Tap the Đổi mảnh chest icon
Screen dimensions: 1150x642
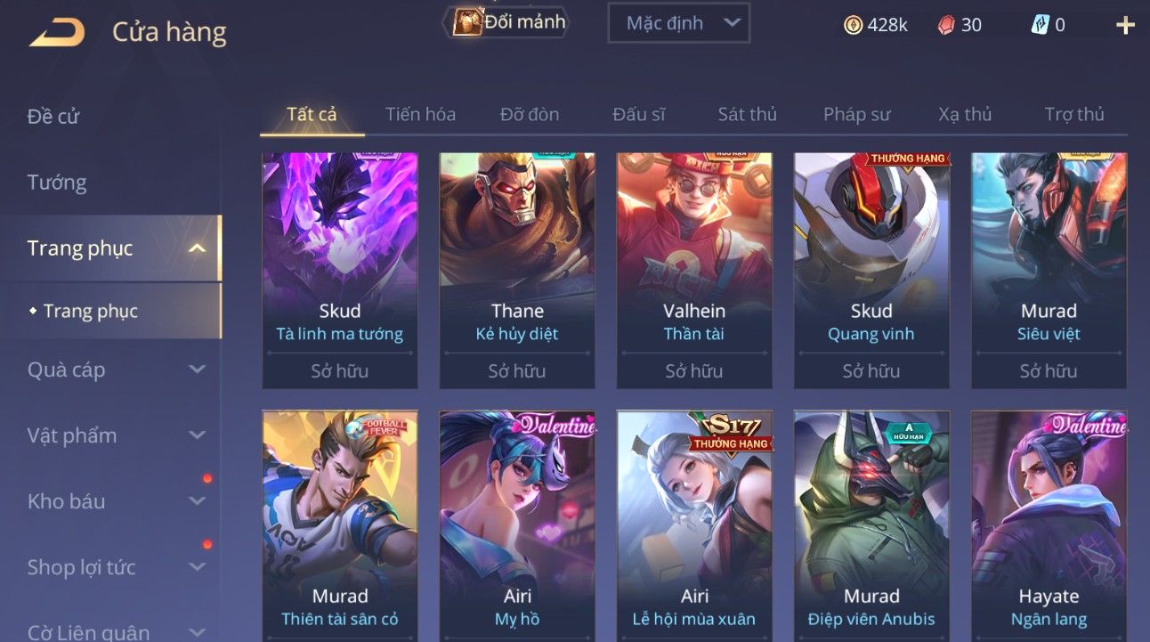coord(466,22)
